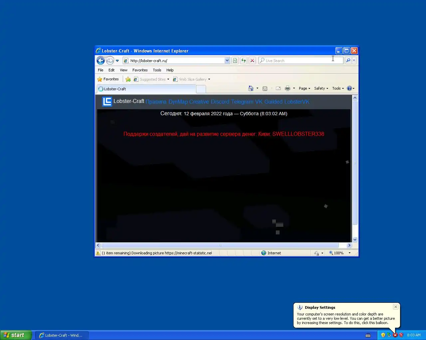Screen dimensions: 426x340
Task: Click vertical scrollbar up arrow
Action: point(355,98)
